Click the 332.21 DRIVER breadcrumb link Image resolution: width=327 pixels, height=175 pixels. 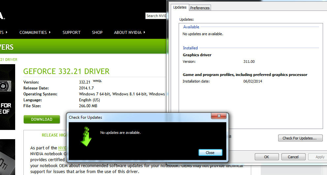pos(9,60)
